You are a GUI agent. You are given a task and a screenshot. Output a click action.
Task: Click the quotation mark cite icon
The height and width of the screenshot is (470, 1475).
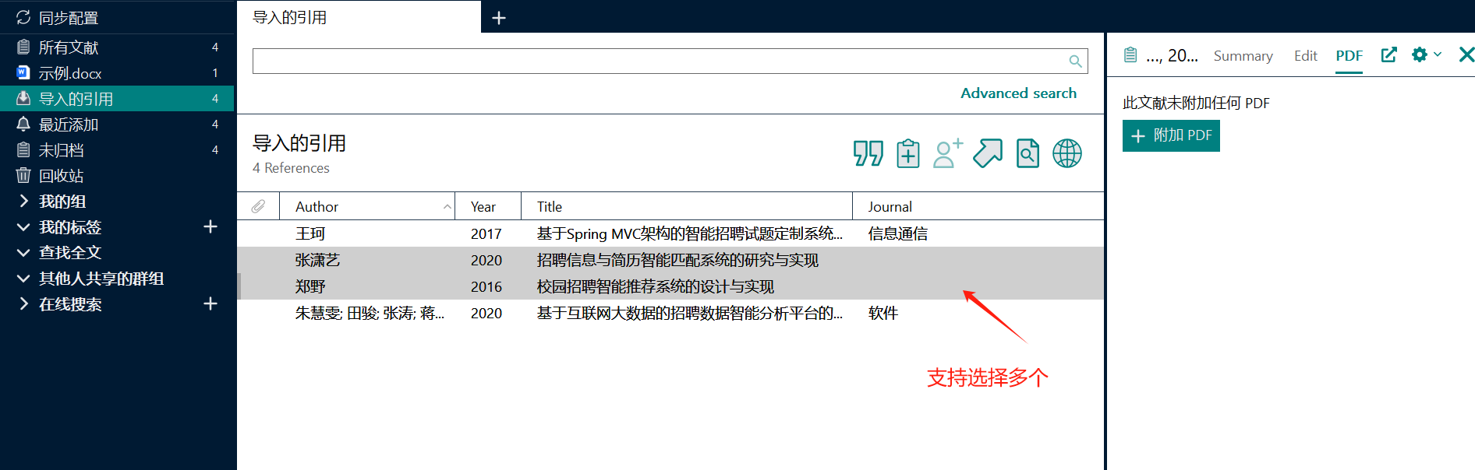pyautogui.click(x=868, y=153)
